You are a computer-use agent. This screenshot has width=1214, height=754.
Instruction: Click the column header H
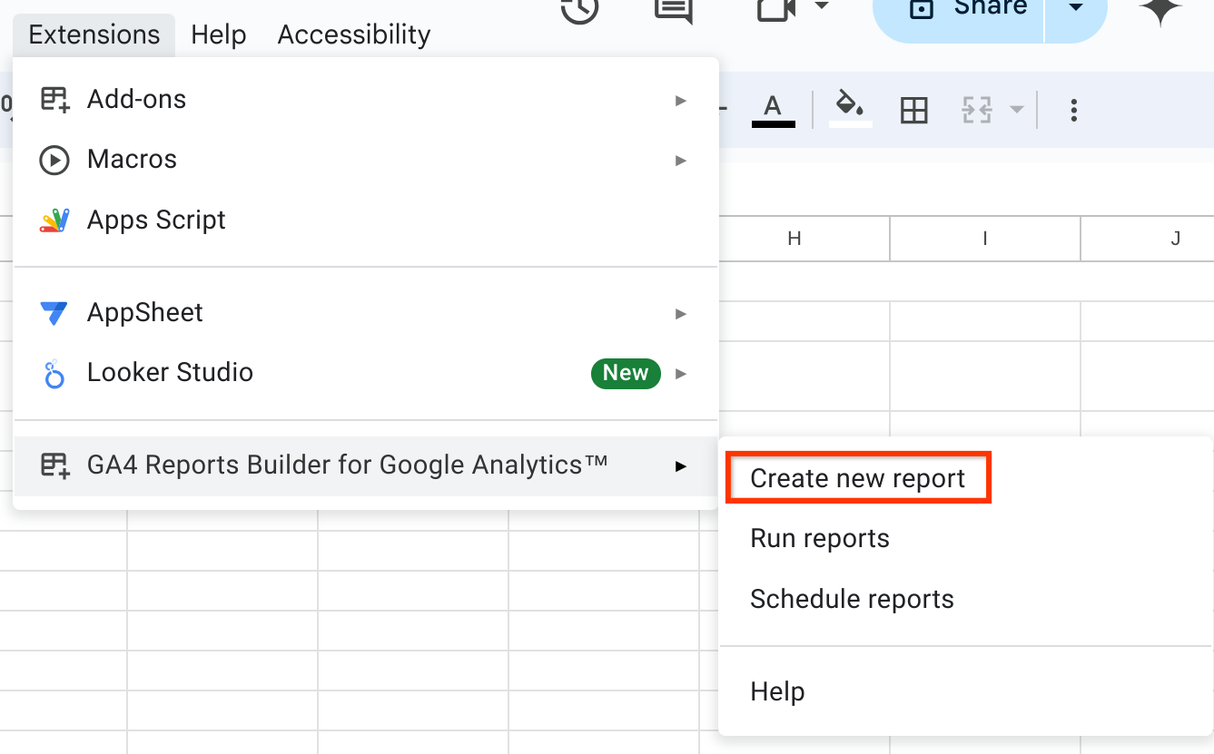pos(794,239)
